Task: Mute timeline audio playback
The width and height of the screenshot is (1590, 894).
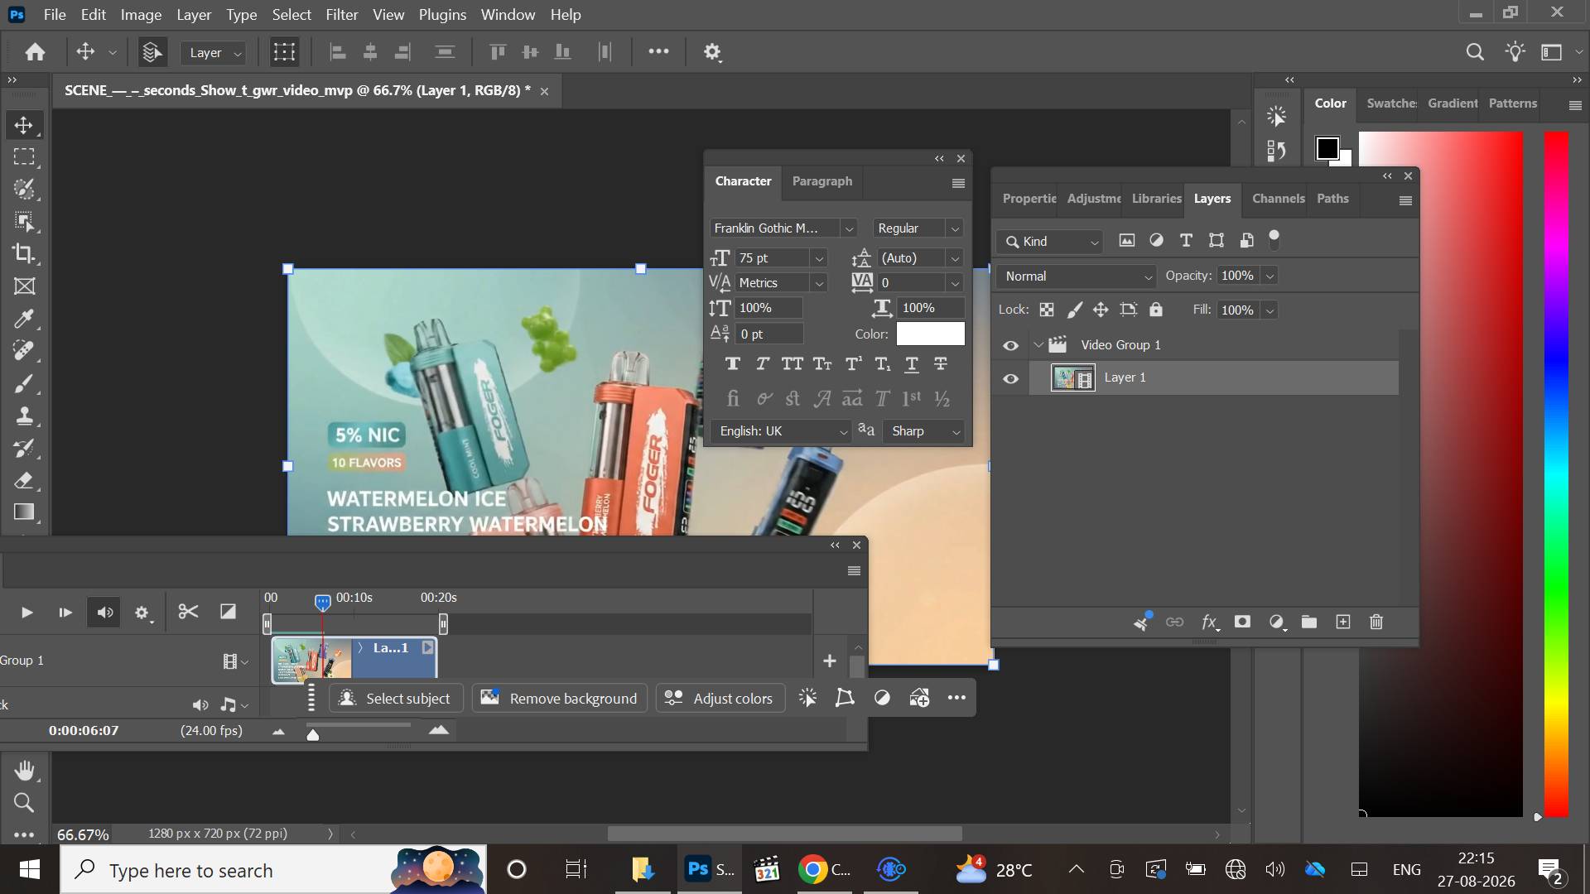Action: click(104, 613)
